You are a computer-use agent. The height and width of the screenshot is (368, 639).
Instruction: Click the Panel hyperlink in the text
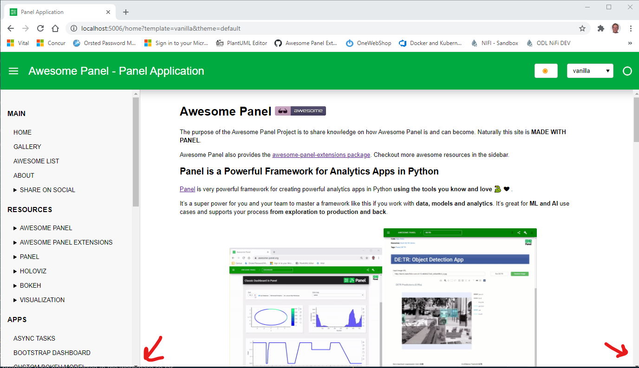pos(187,189)
